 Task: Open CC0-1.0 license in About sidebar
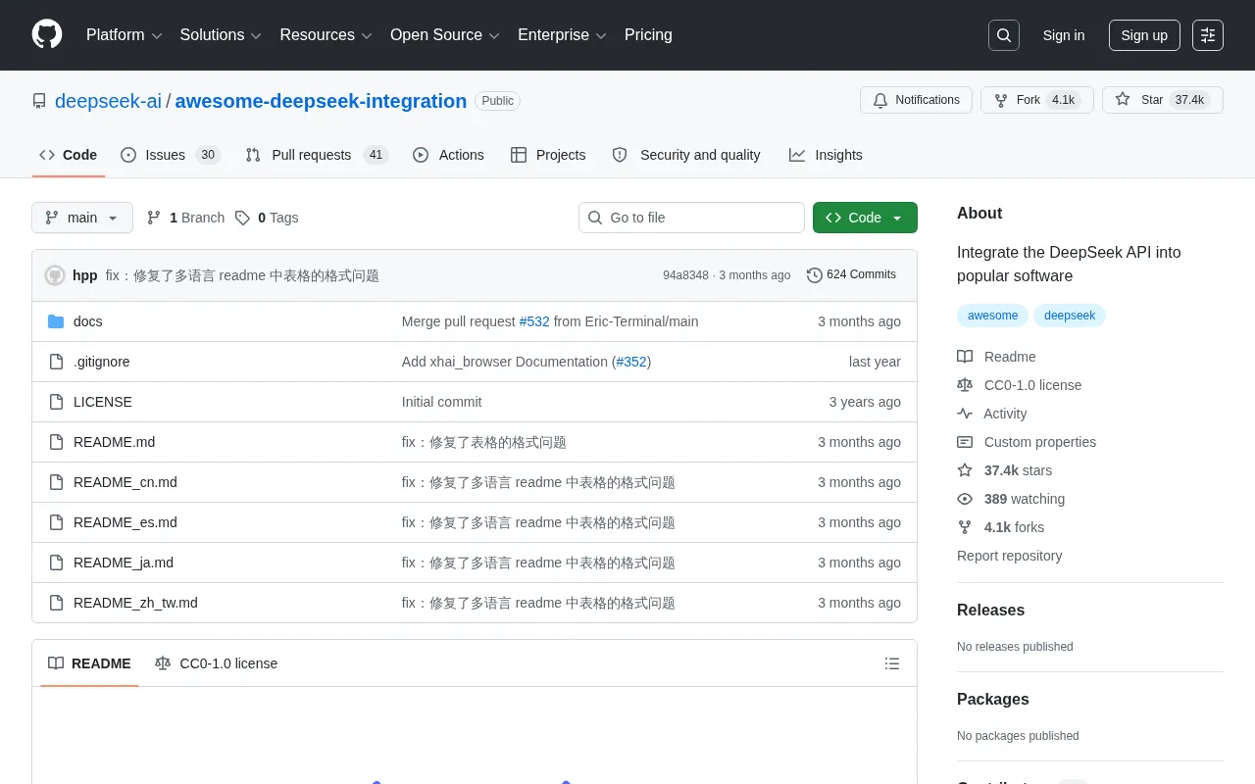[x=1020, y=385]
